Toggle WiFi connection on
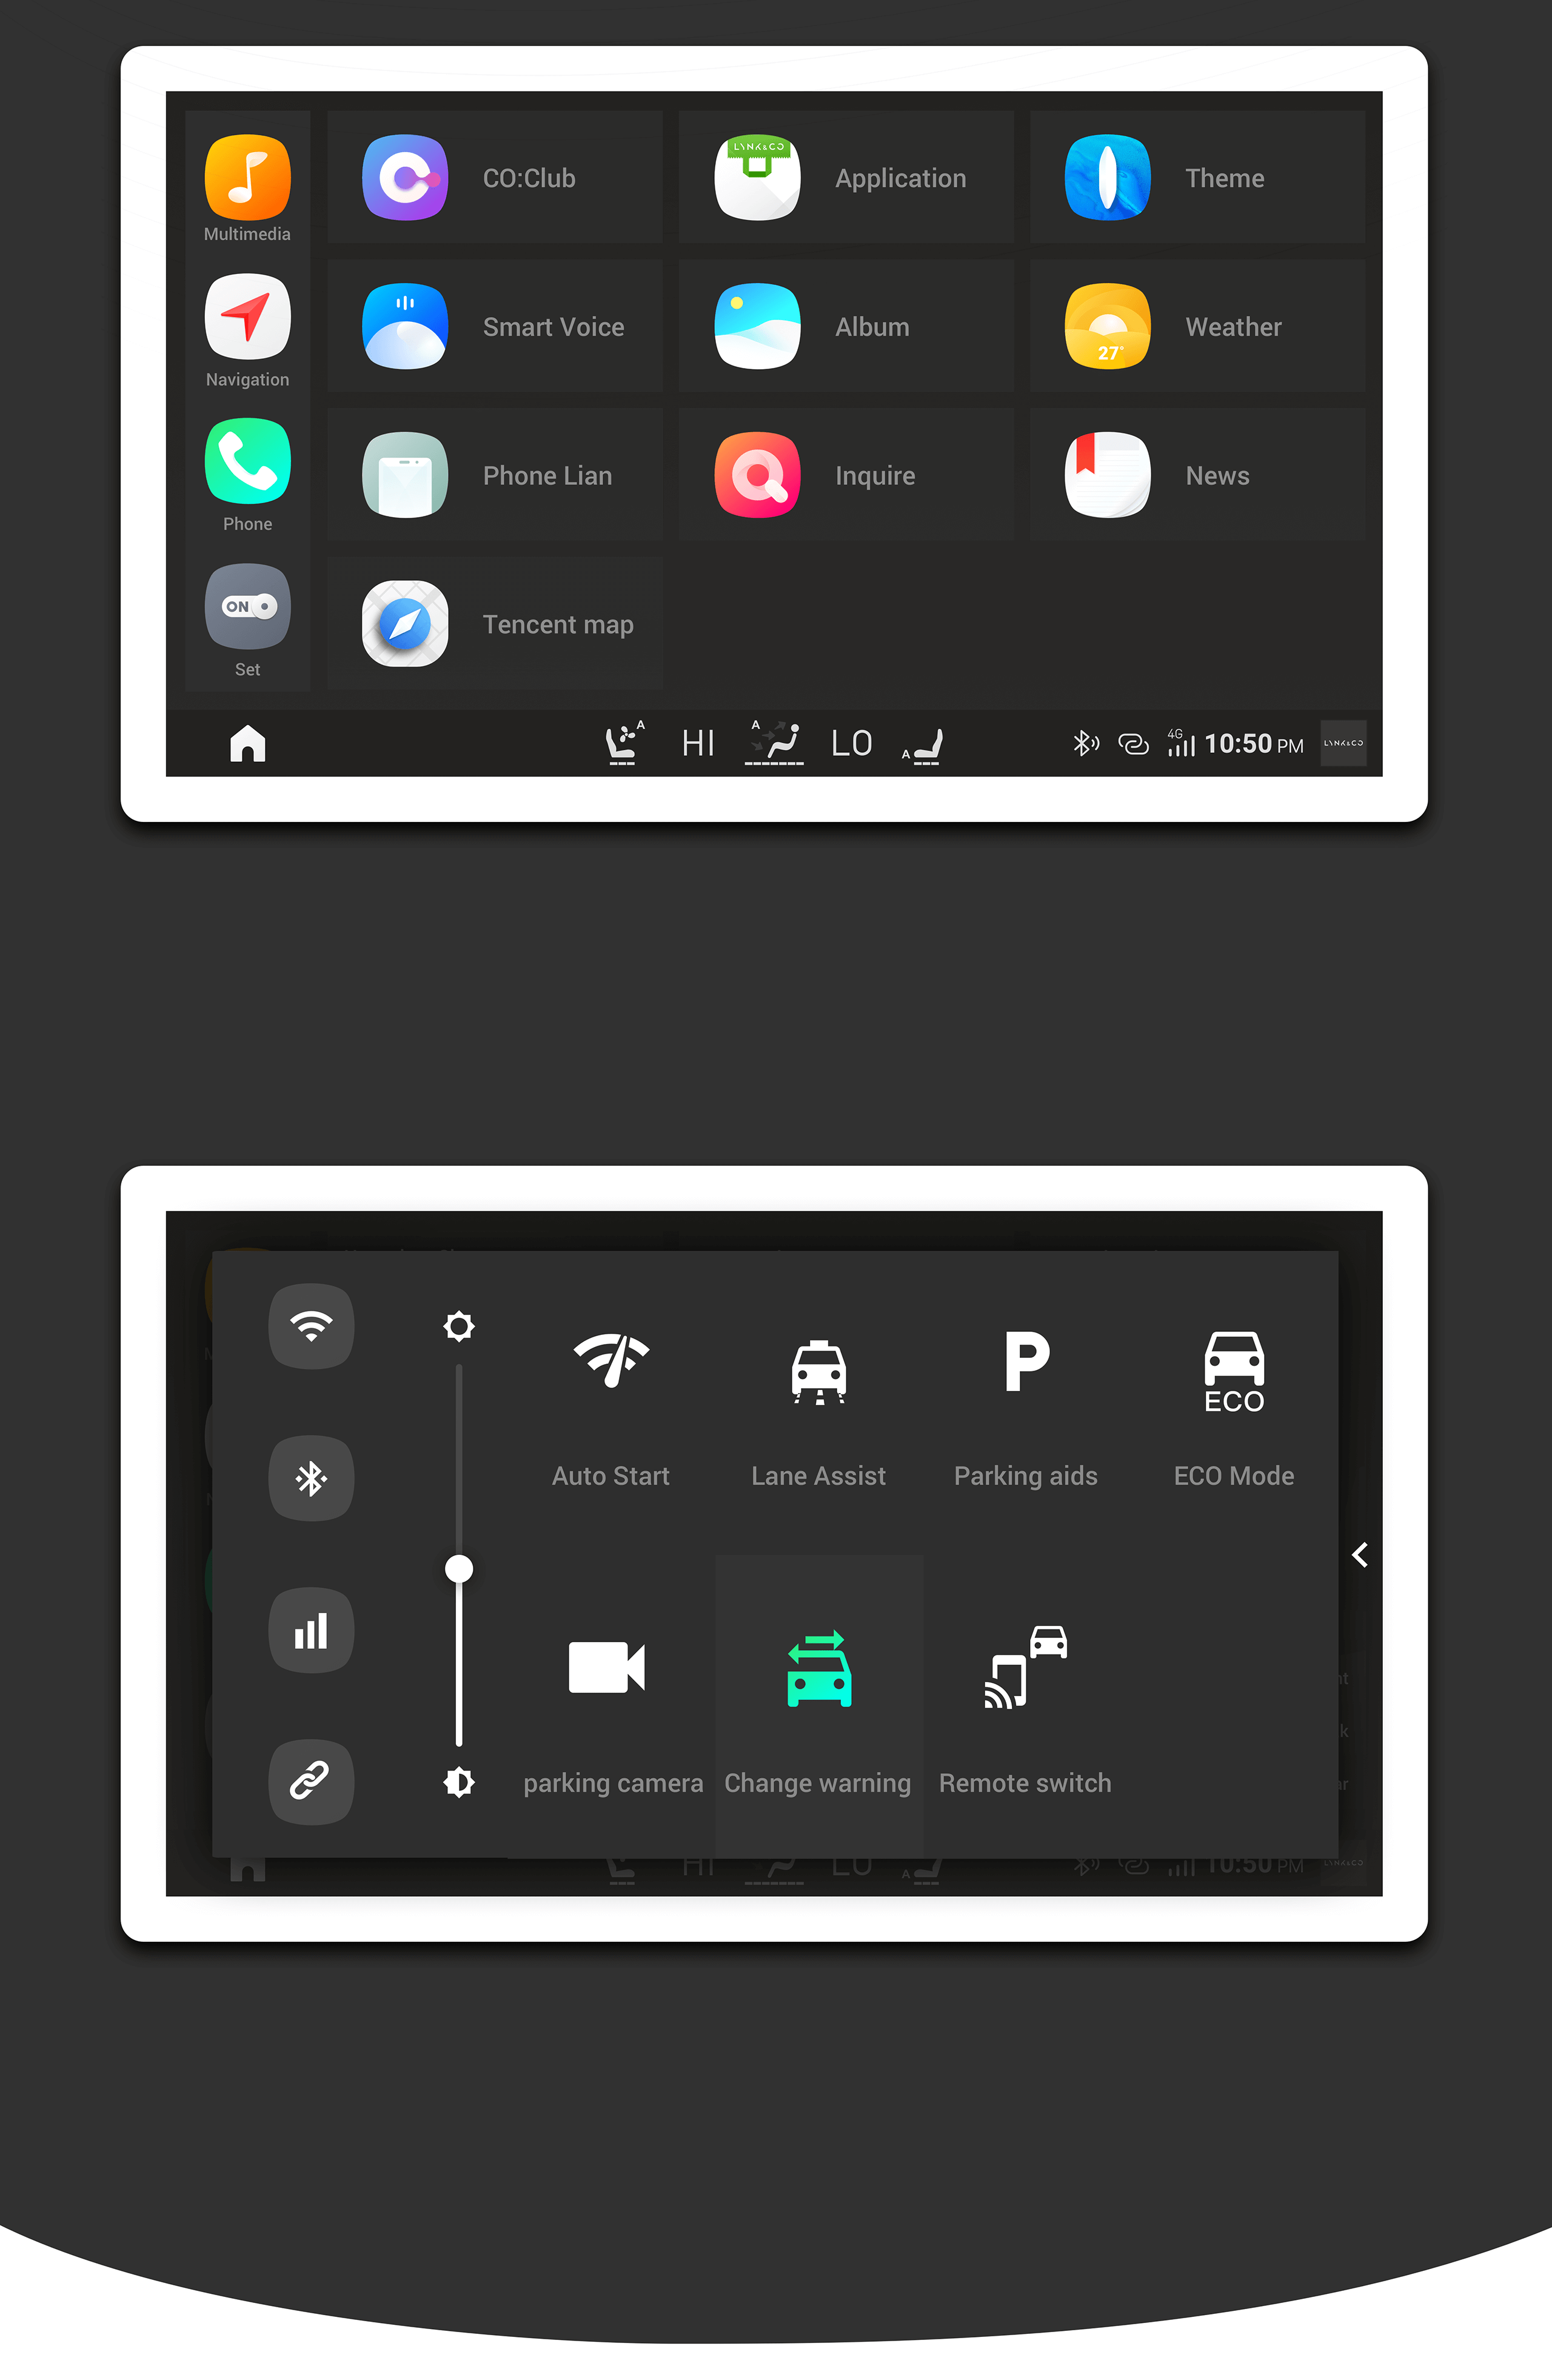This screenshot has height=2380, width=1552. 312,1325
